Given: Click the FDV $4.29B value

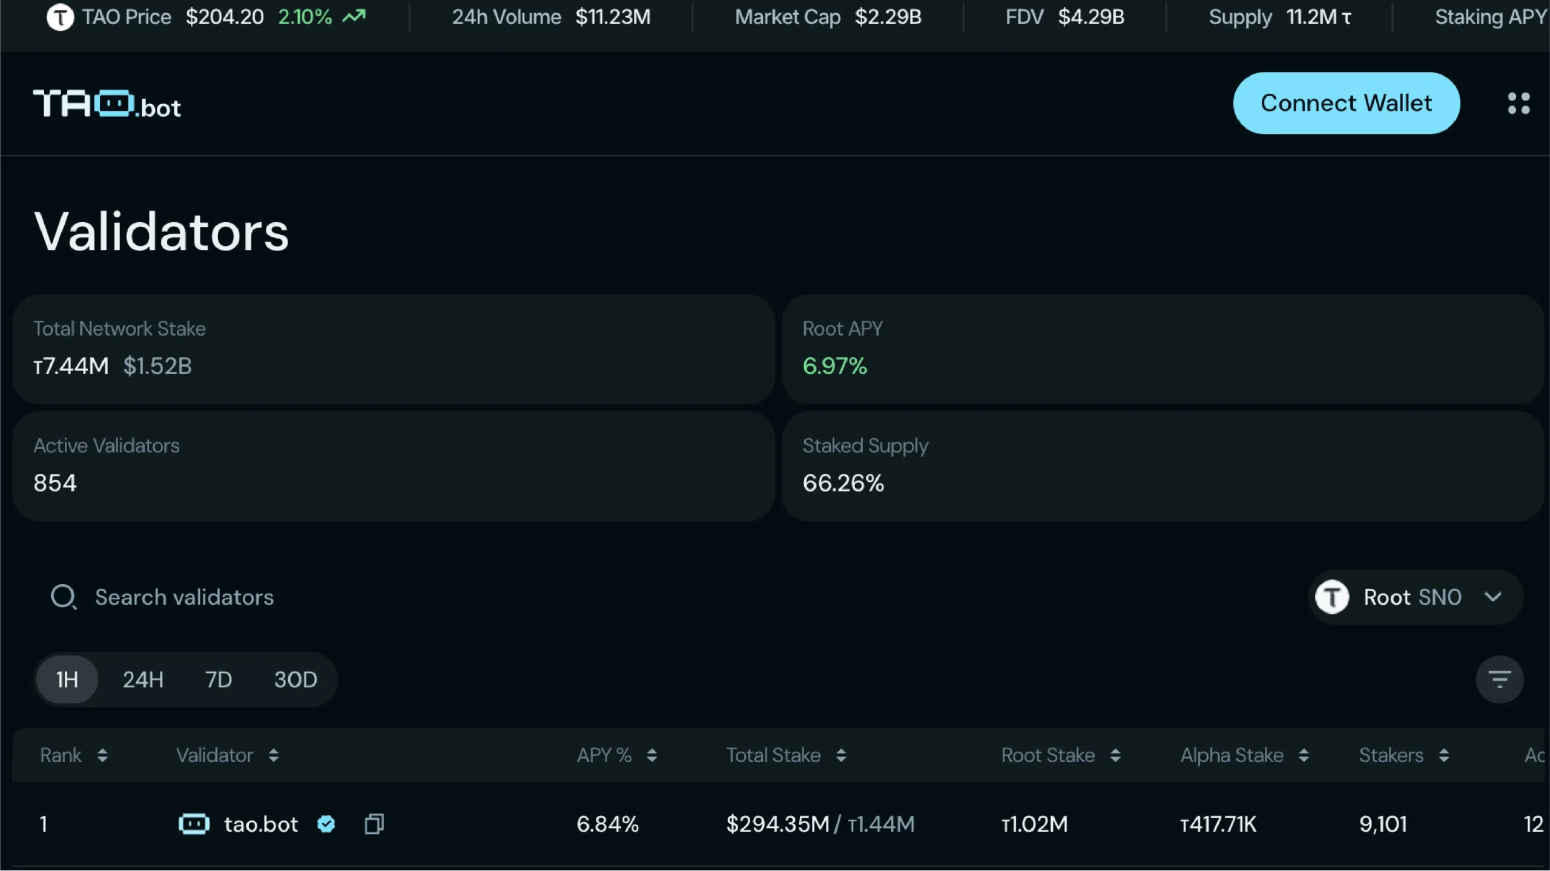Looking at the screenshot, I should point(1091,17).
